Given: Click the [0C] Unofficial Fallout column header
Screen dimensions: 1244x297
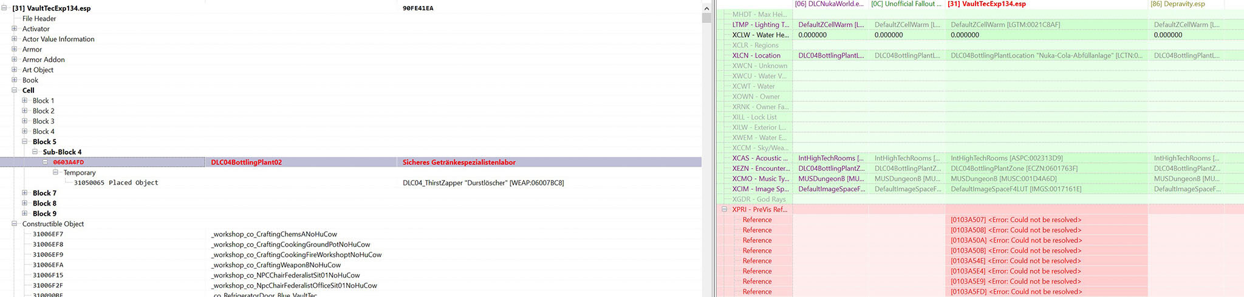Looking at the screenshot, I should click(906, 4).
